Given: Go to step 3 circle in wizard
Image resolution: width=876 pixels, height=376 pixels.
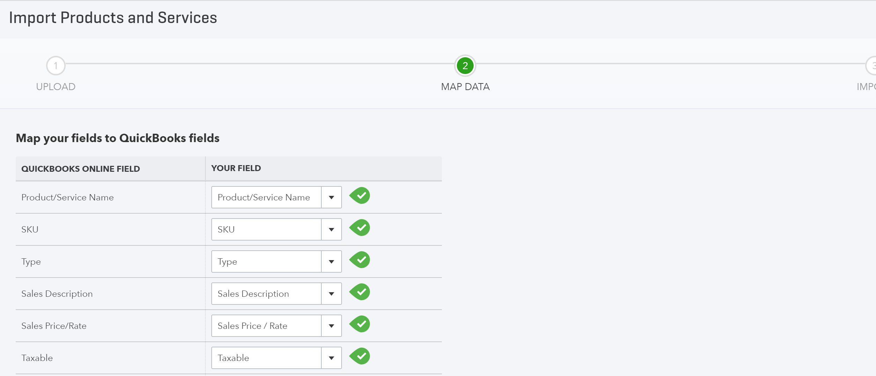Looking at the screenshot, I should point(871,66).
